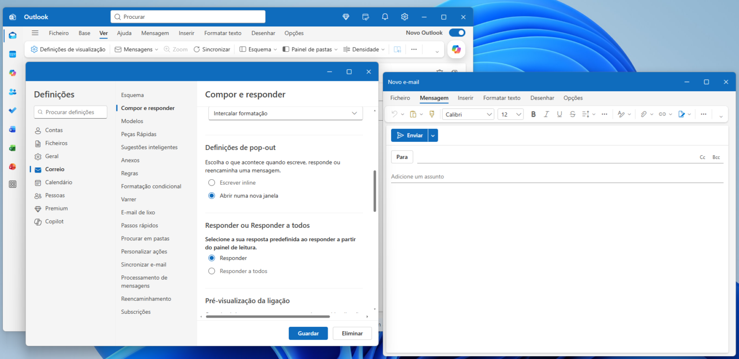Click the Procurar definições search field

[x=71, y=112]
